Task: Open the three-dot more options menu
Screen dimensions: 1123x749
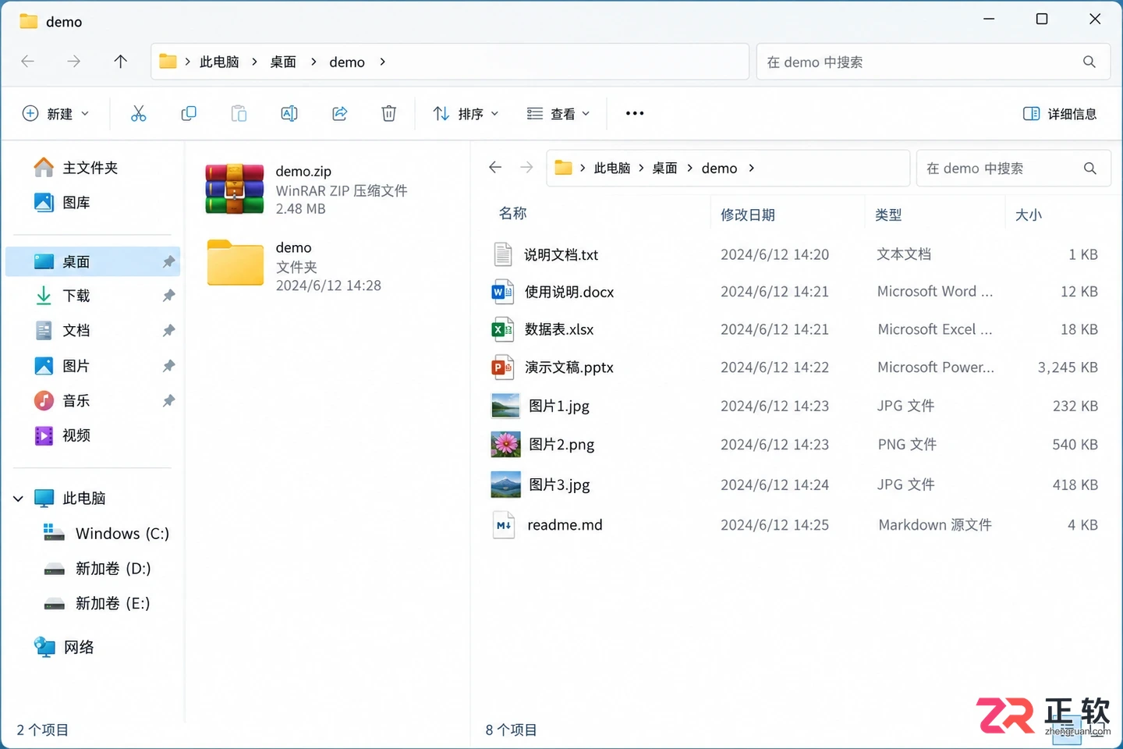Action: [x=635, y=114]
